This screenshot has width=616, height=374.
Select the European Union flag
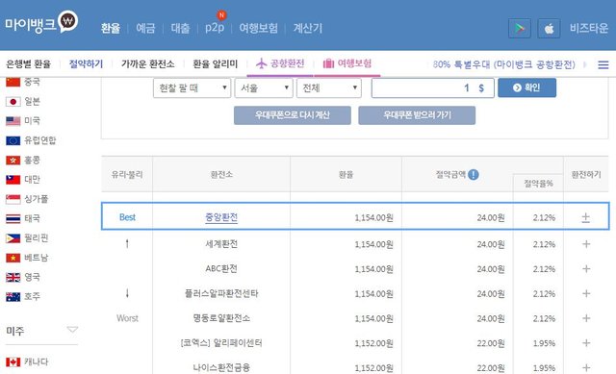(x=13, y=140)
